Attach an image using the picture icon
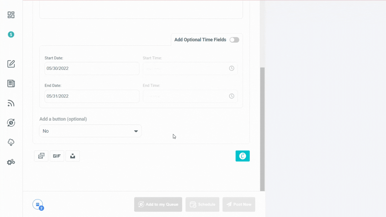Viewport: 386px width, 217px height. click(41, 156)
